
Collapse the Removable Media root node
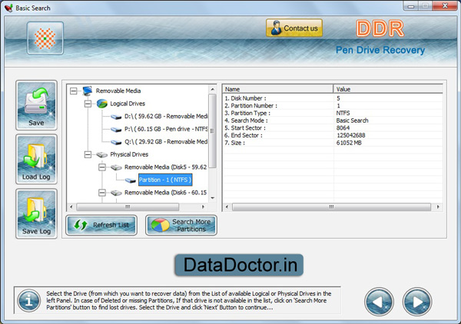tap(74, 91)
